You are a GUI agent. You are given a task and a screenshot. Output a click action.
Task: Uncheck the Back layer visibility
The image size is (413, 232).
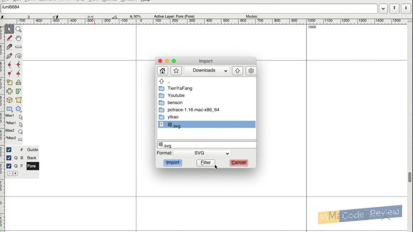point(9,158)
